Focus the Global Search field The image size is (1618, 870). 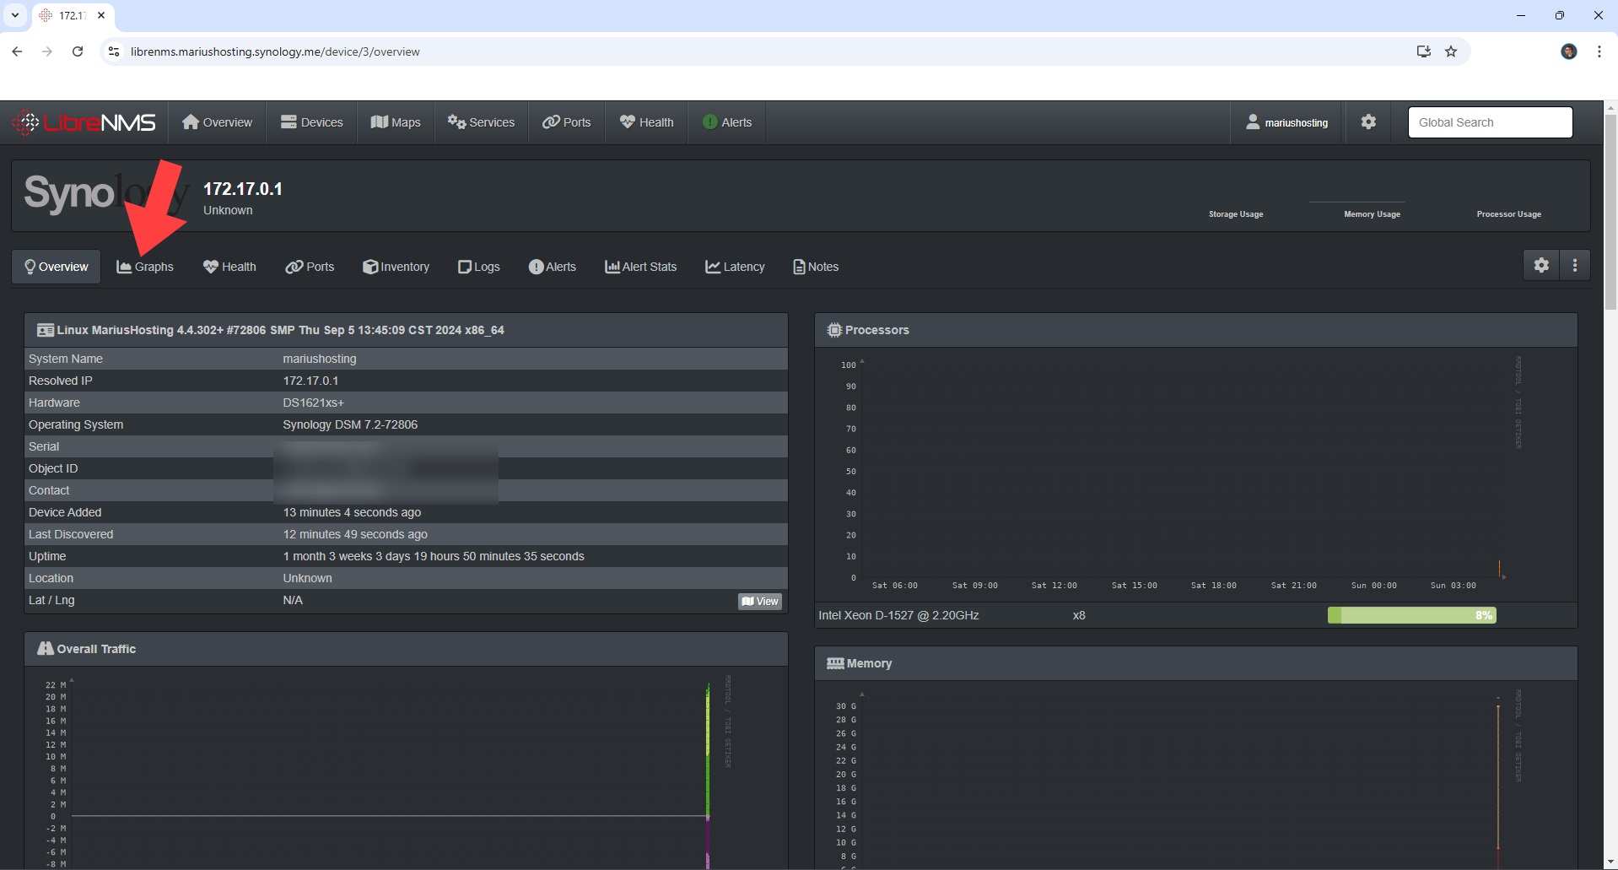[1490, 122]
